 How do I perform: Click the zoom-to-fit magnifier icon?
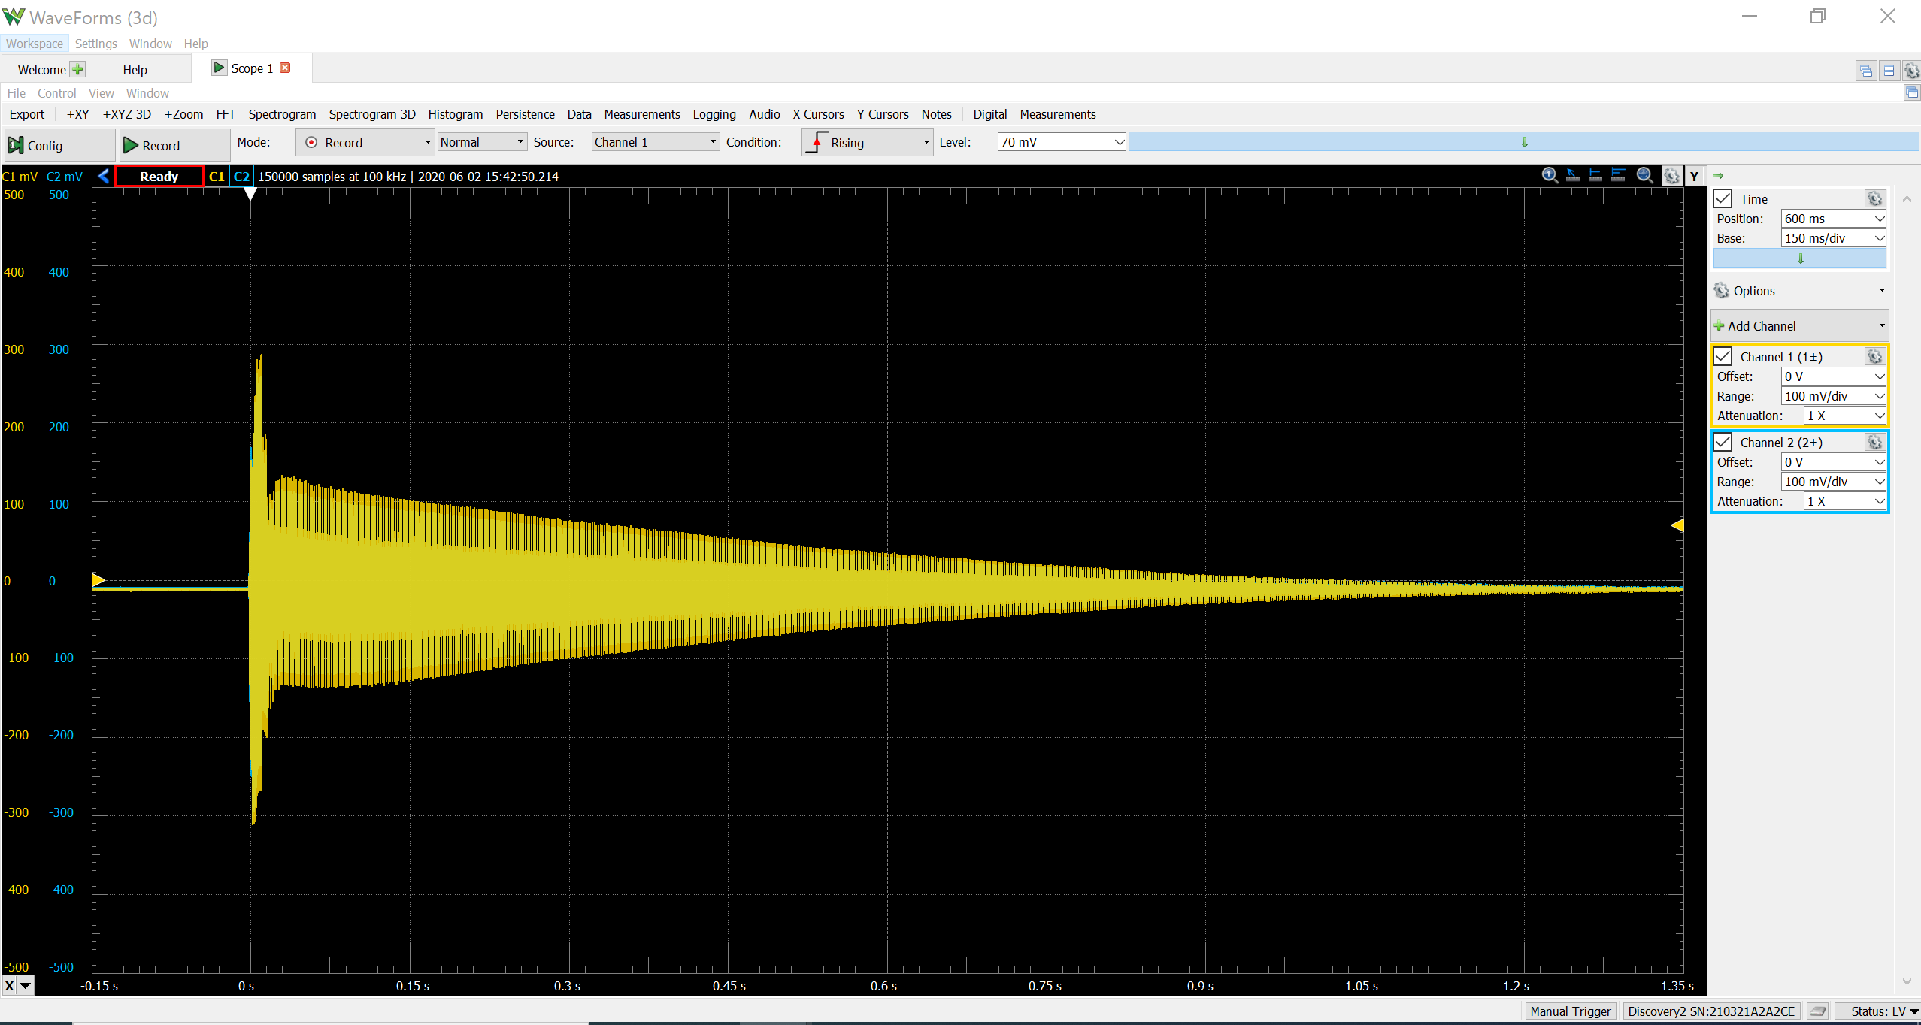coord(1645,176)
